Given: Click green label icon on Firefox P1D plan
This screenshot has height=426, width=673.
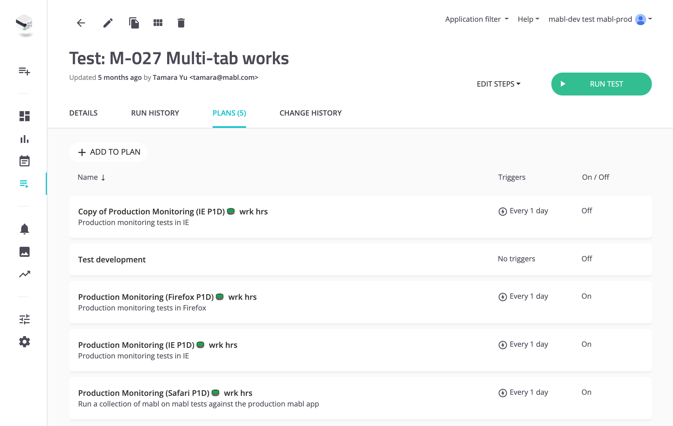Looking at the screenshot, I should (220, 296).
